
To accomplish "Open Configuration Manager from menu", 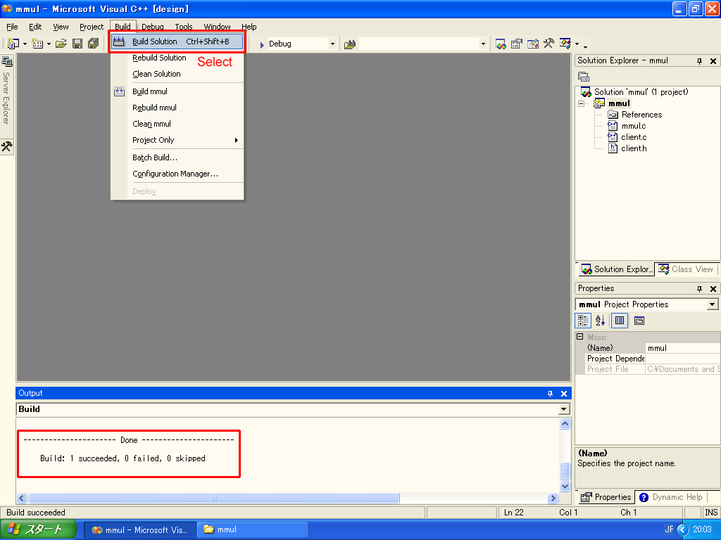I will [x=177, y=174].
